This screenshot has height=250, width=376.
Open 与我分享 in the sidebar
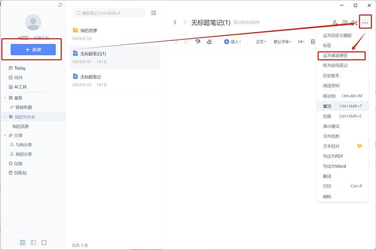click(x=21, y=145)
